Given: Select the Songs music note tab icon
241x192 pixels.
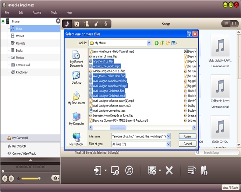Looking at the screenshot, I should click(67, 24).
